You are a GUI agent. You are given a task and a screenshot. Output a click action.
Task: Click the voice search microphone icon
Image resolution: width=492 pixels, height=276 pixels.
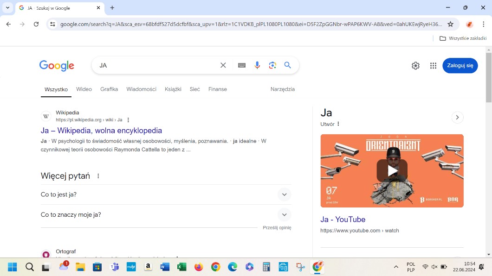(257, 65)
